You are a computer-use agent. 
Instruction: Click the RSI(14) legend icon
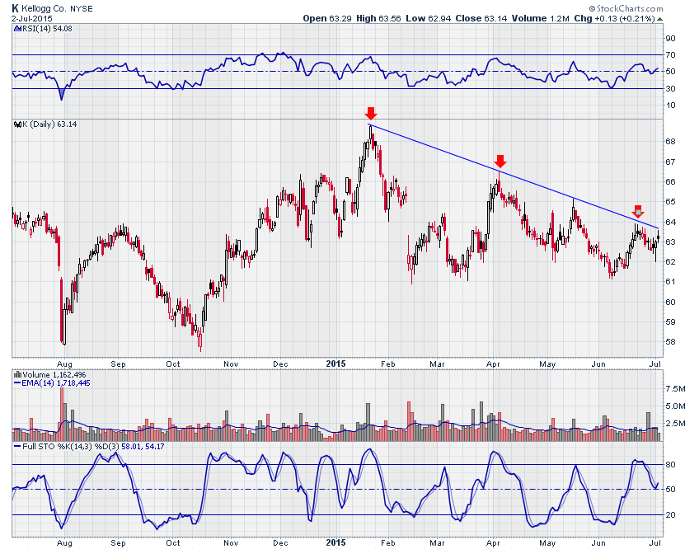(x=17, y=29)
